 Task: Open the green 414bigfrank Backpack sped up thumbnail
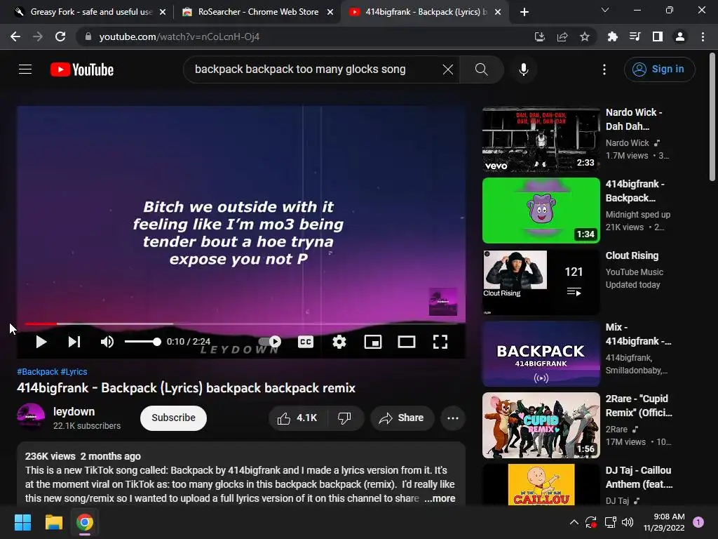point(541,211)
